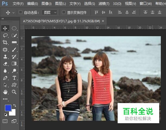Reset default foreground and background colors

click(6, 115)
